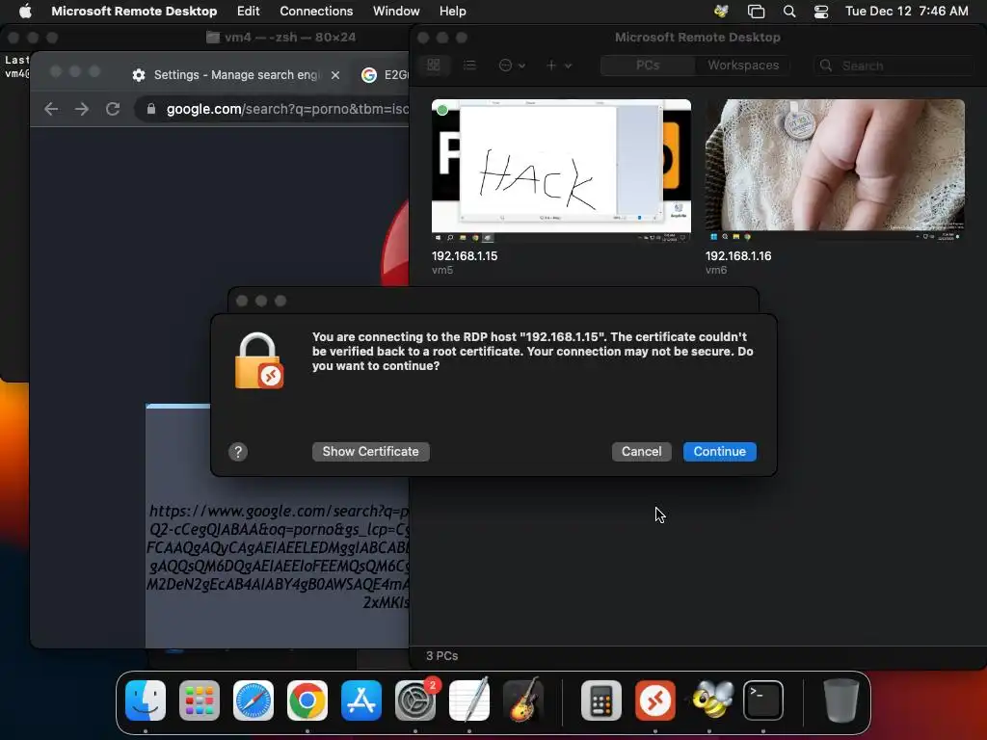Select the Workspaces tab
Screen dimensions: 987x740
[x=743, y=65]
